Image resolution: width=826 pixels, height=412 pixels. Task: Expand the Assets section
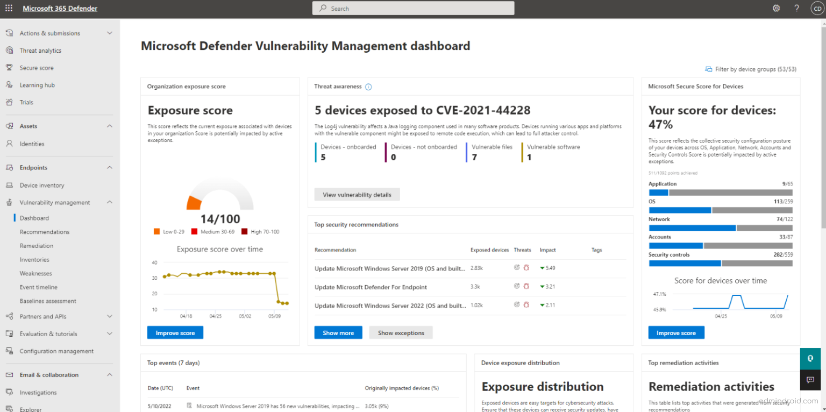click(x=110, y=126)
